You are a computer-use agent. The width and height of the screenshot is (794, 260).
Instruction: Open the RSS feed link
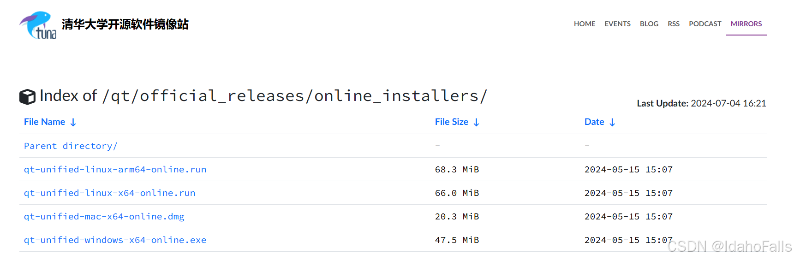[x=674, y=24]
